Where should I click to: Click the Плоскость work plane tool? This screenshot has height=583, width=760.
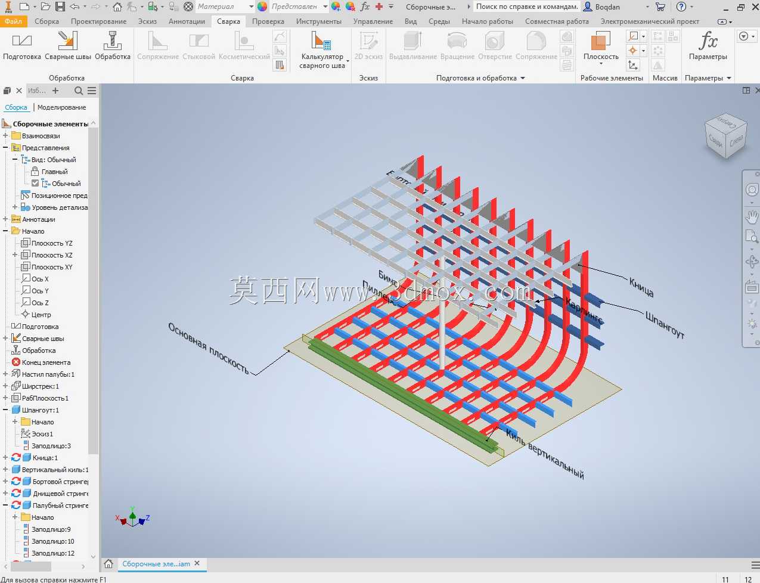[x=601, y=48]
